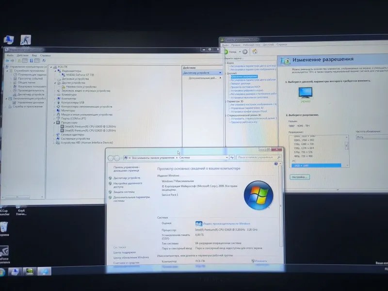The height and width of the screenshot is (291, 388).
Task: Click Back round button in System window
Action: 111,158
